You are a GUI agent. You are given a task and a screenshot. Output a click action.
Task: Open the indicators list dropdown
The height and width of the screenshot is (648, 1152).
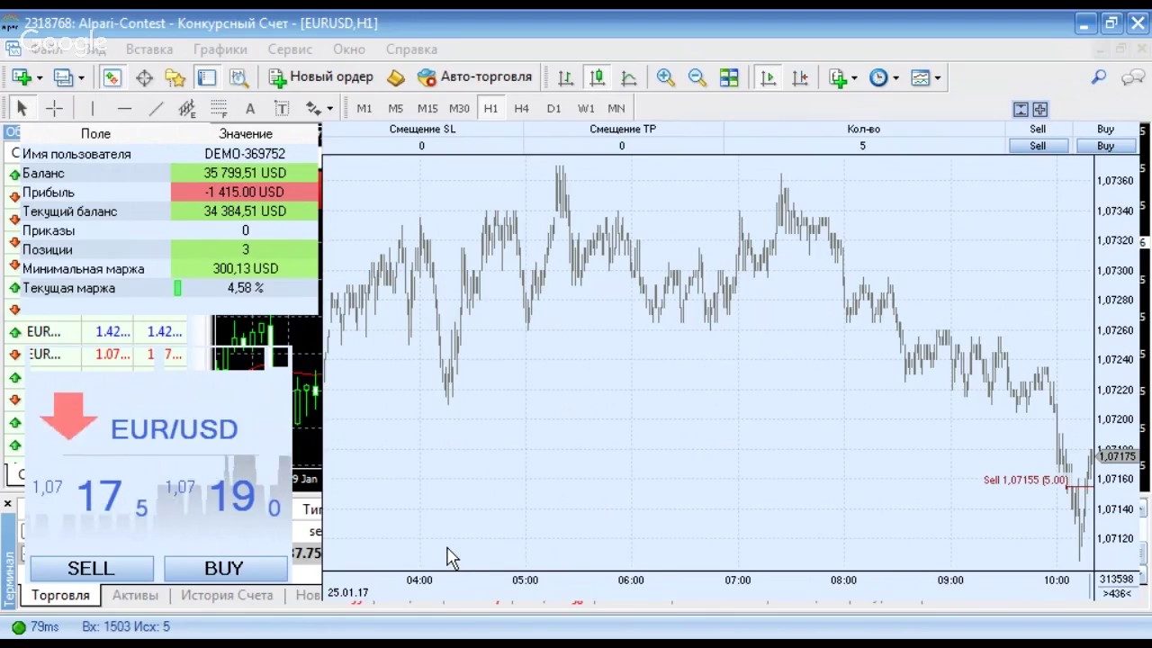(x=854, y=77)
